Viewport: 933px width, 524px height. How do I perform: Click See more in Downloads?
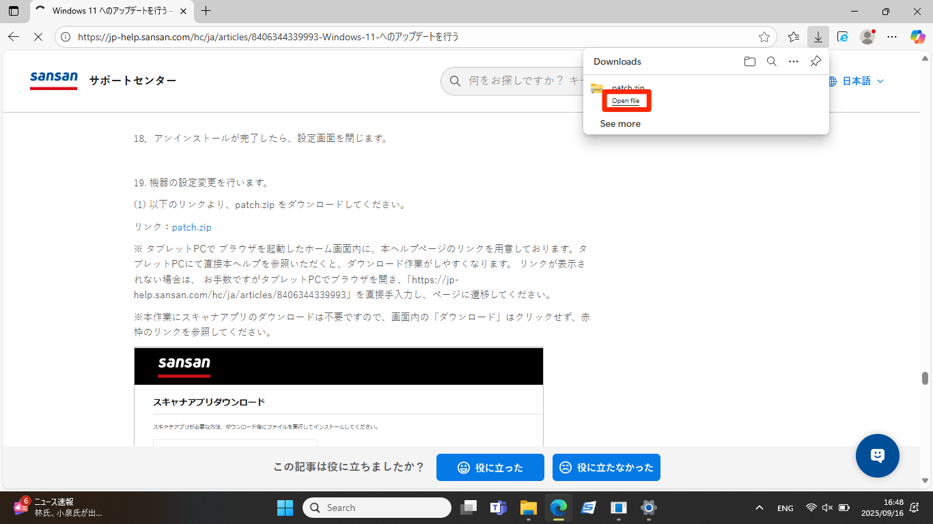[620, 123]
